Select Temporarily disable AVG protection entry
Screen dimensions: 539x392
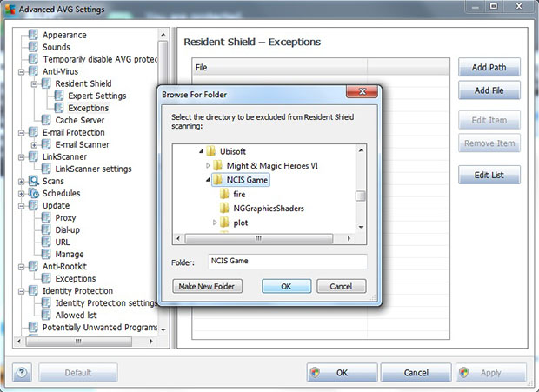tap(100, 59)
